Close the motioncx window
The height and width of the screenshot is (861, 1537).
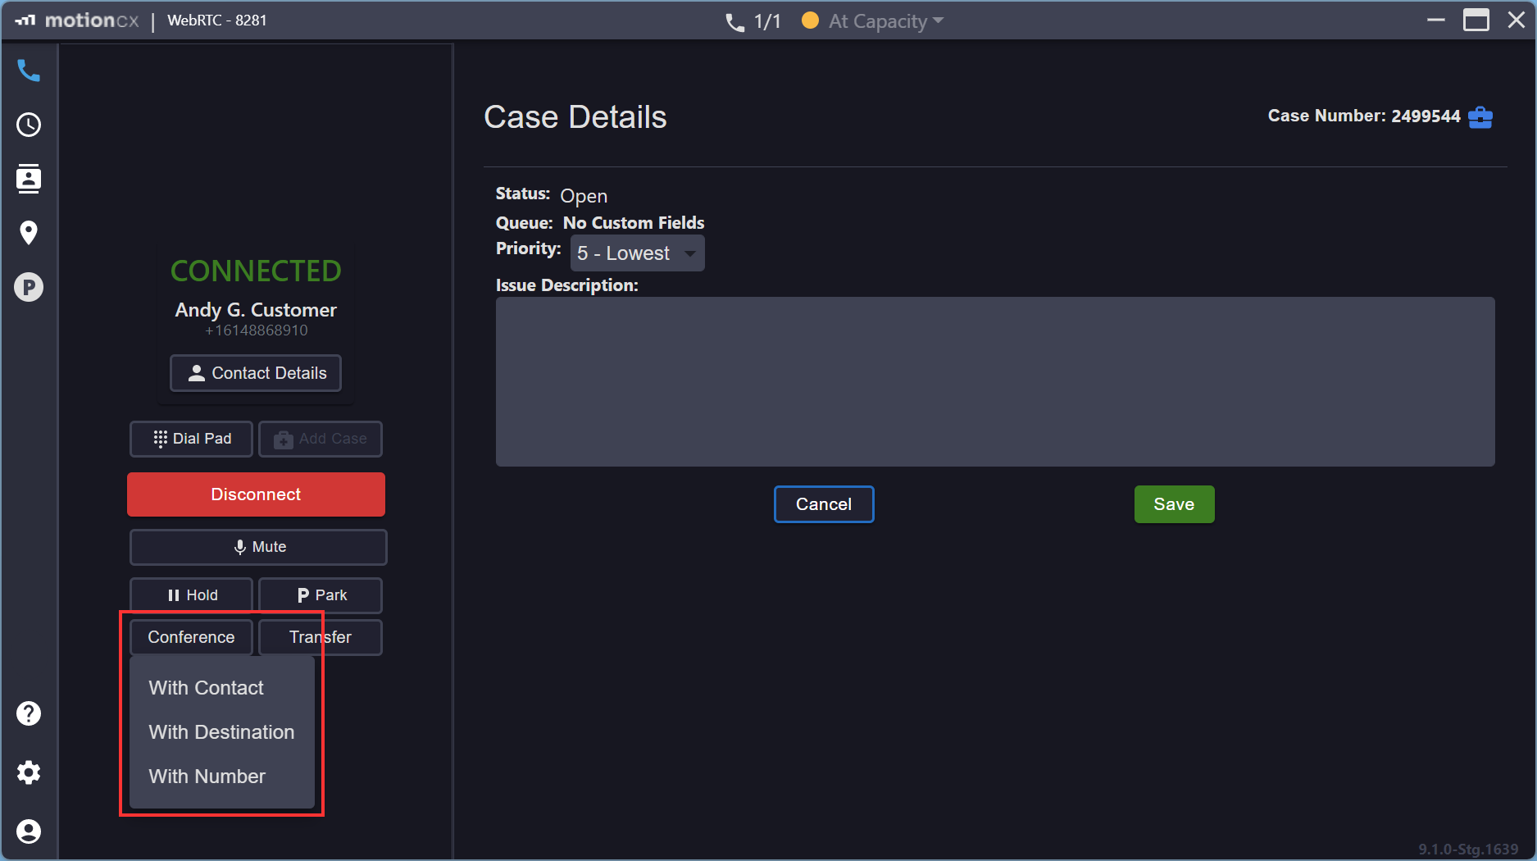point(1516,20)
